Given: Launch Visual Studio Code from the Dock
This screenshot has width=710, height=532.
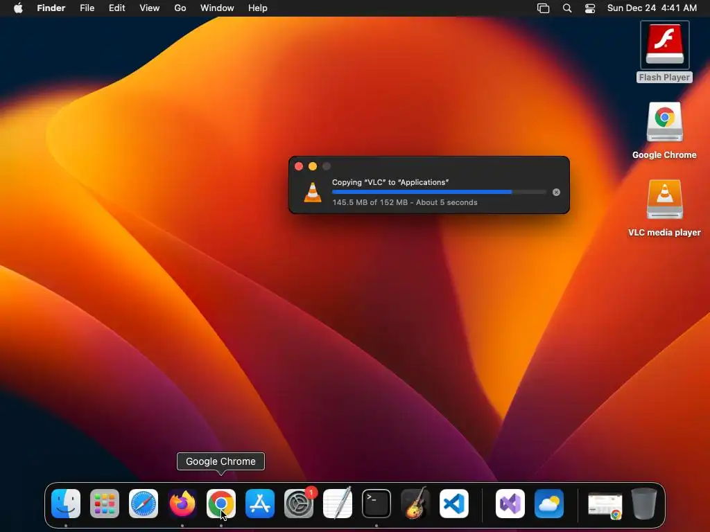Looking at the screenshot, I should (454, 504).
